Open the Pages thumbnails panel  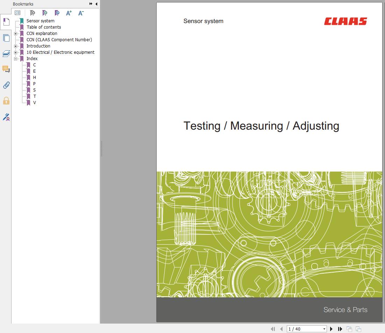pos(6,38)
